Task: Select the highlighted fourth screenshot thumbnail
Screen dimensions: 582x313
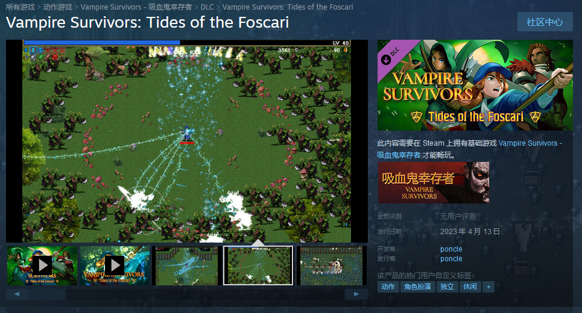Action: click(258, 265)
